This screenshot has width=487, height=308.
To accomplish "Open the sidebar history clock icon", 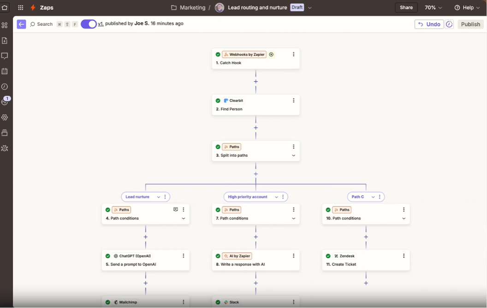I will click(x=5, y=87).
